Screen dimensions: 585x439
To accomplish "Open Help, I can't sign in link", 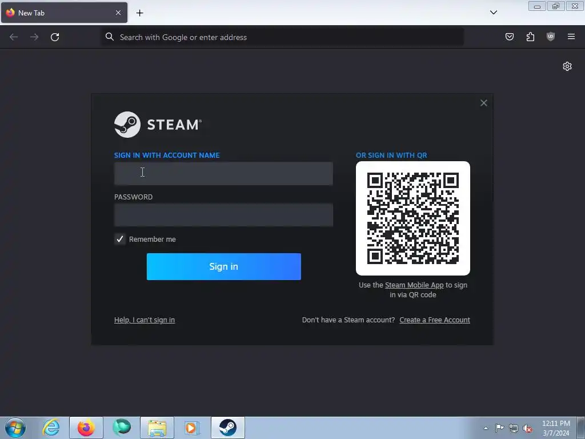I will (145, 320).
